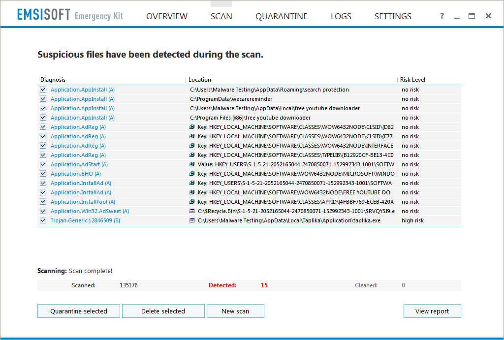Viewport: 504px width, 340px height.
Task: Uncheck the AppData\Local free youtube downloader checkbox
Action: click(43, 108)
